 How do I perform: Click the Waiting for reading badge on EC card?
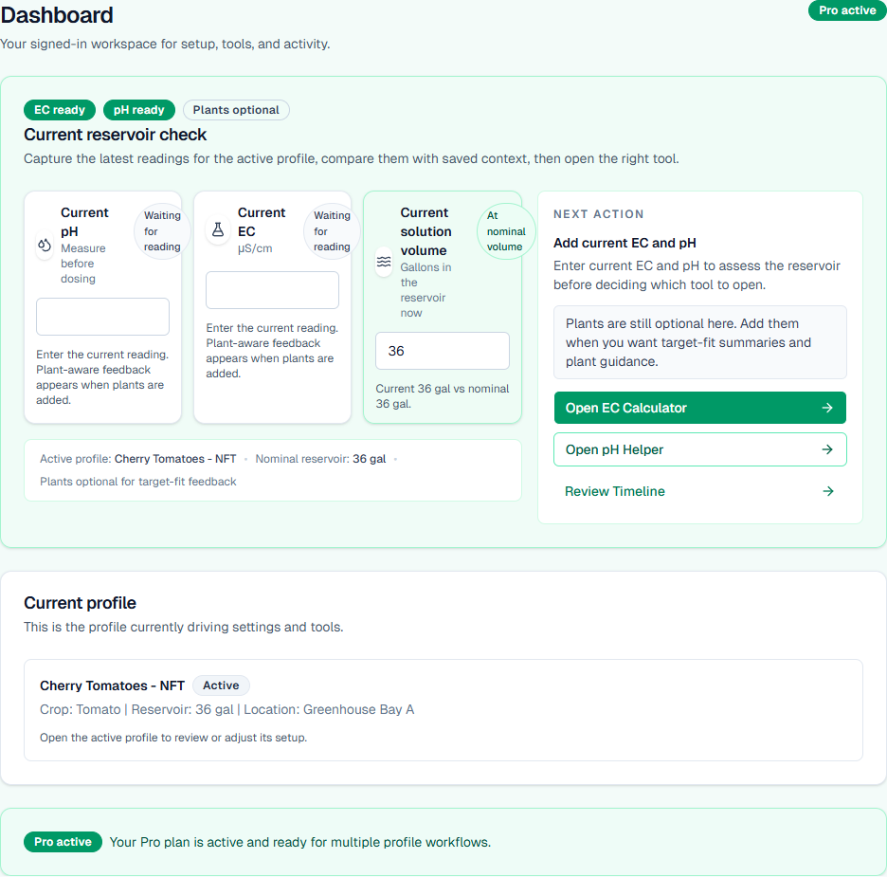coord(332,231)
